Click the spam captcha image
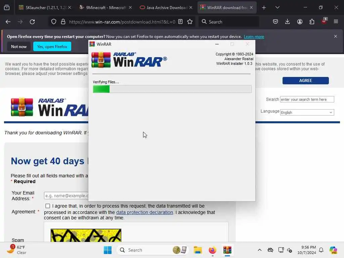The height and width of the screenshot is (258, 344). coord(86,235)
